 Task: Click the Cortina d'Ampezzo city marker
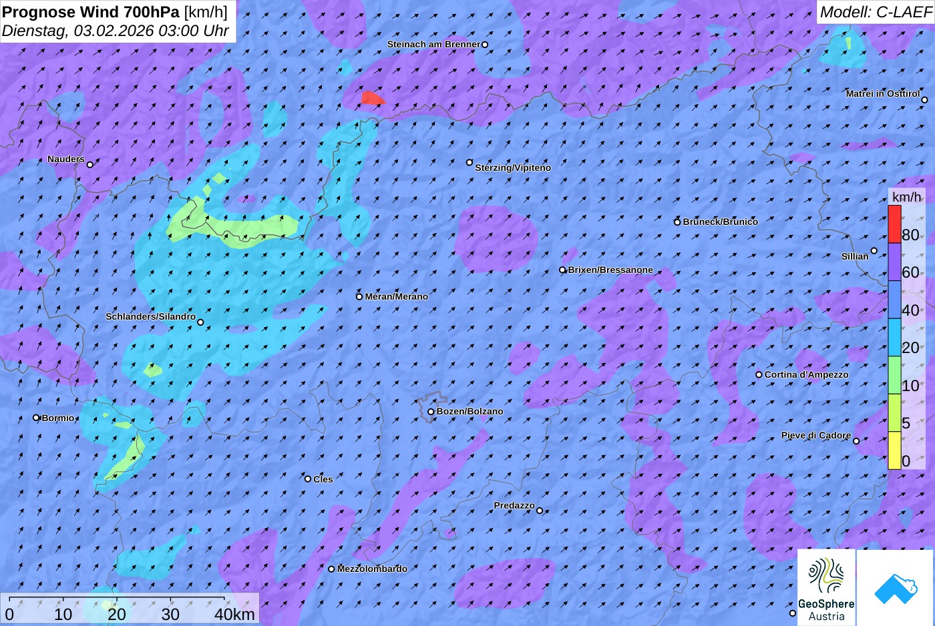click(x=759, y=374)
